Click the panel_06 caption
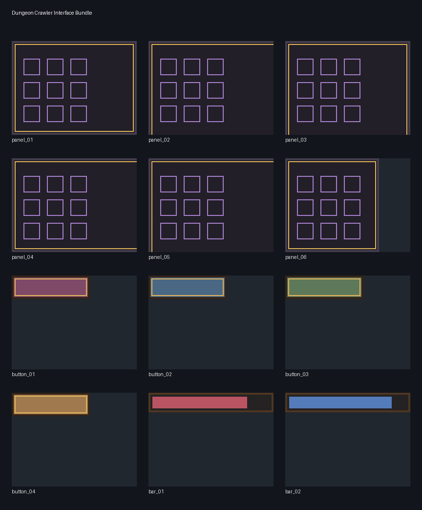The width and height of the screenshot is (422, 510). click(x=296, y=257)
